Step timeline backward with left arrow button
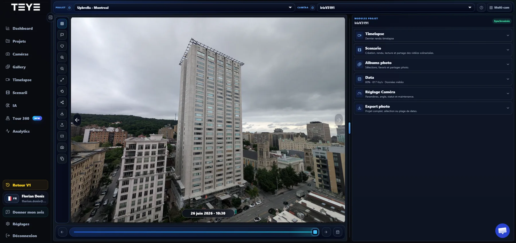Screen dimensions: 516x243 tap(62, 232)
